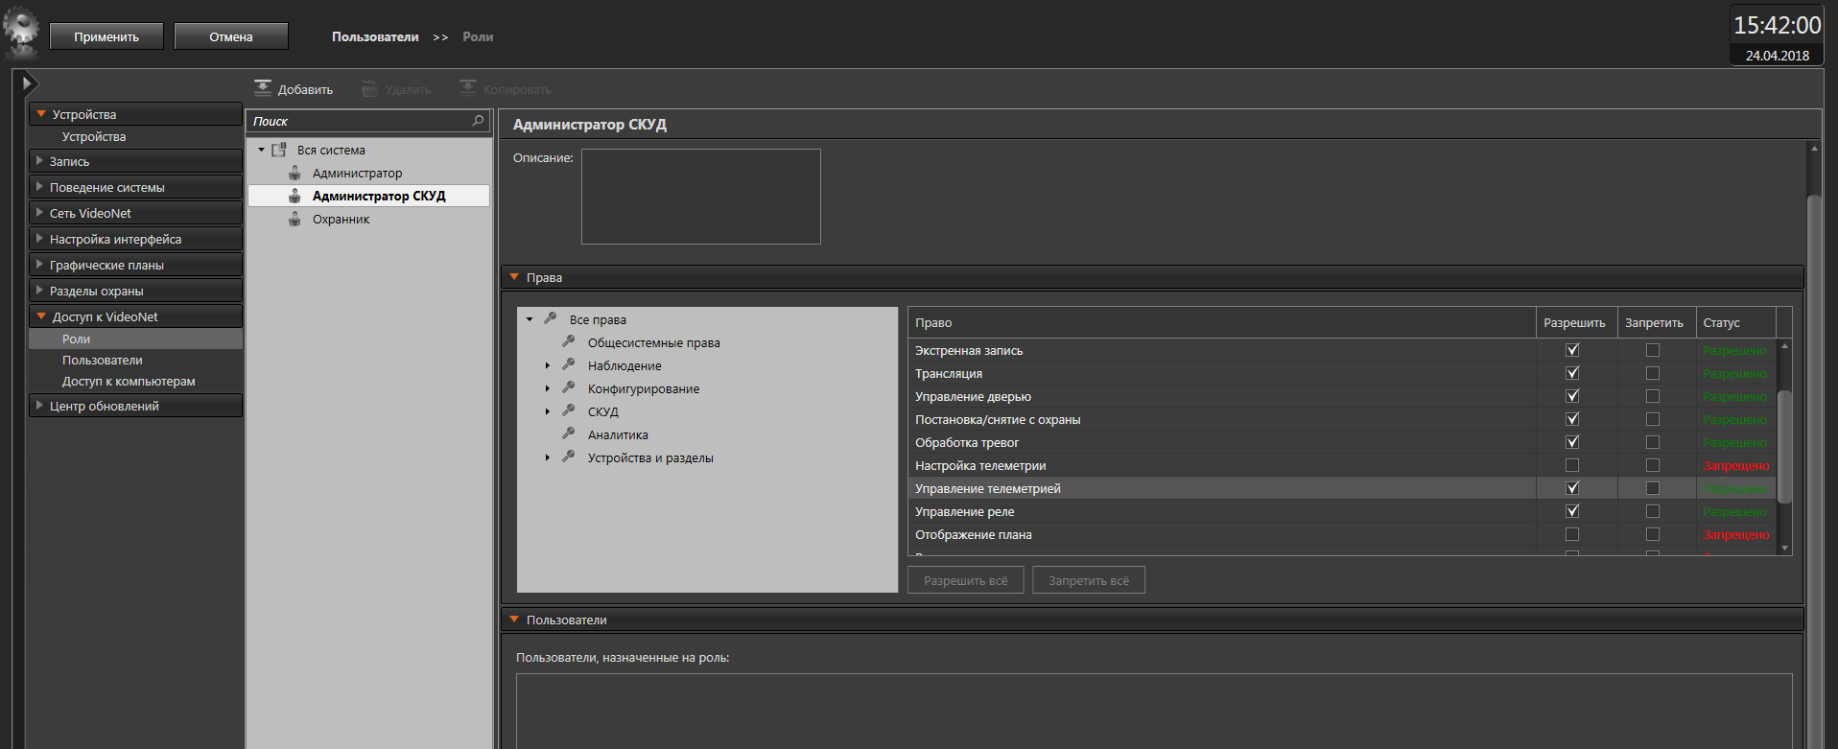Viewport: 1838px width, 749px height.
Task: Check Разрешить for Настройка телеметрии
Action: point(1572,465)
